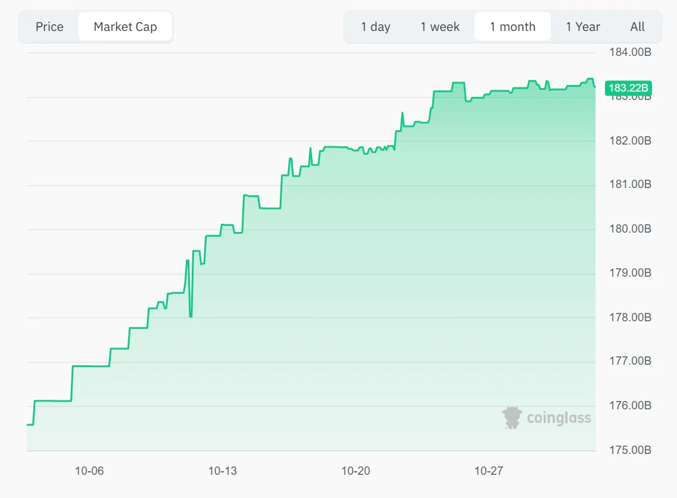677x498 pixels.
Task: Choose the All time range
Action: tap(637, 26)
